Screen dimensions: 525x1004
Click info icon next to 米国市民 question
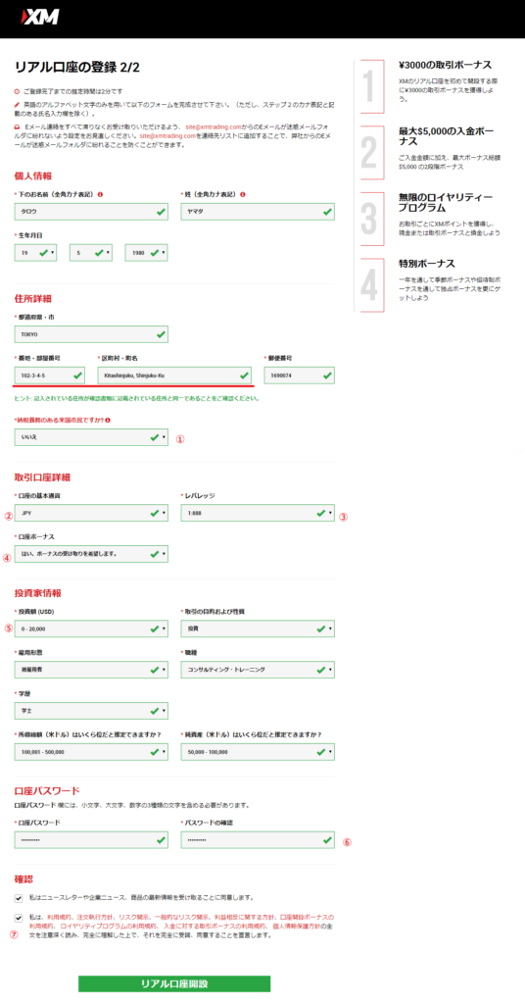110,420
